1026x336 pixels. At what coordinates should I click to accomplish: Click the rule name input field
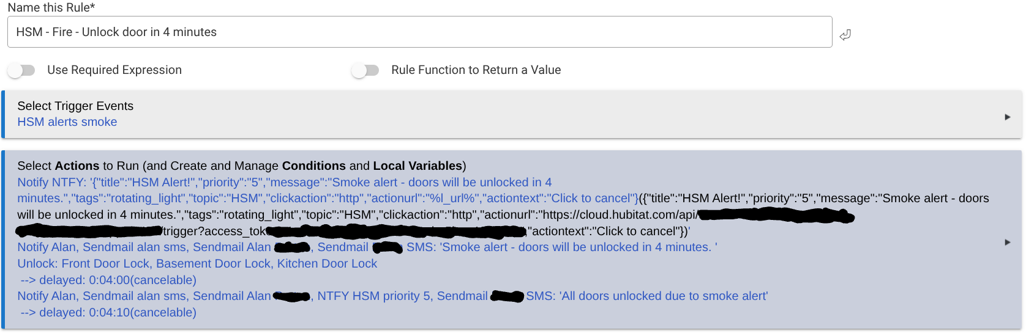click(x=419, y=32)
